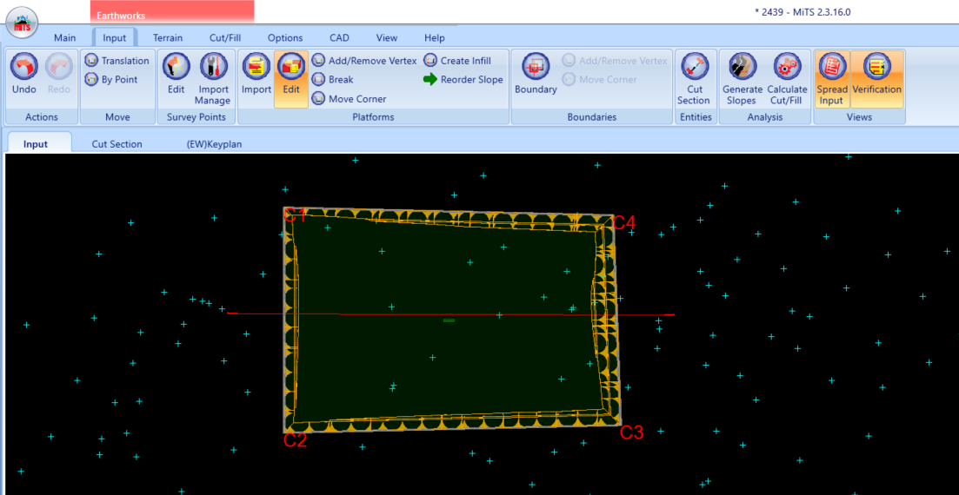Click the Platforms Import icon
The width and height of the screenshot is (959, 495).
click(256, 73)
